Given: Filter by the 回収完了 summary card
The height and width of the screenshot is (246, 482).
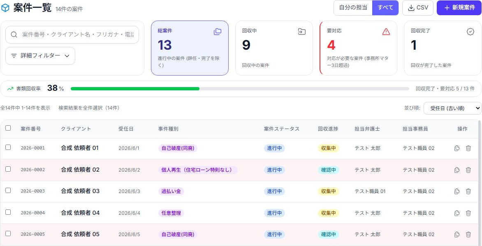Looking at the screenshot, I should (x=443, y=48).
